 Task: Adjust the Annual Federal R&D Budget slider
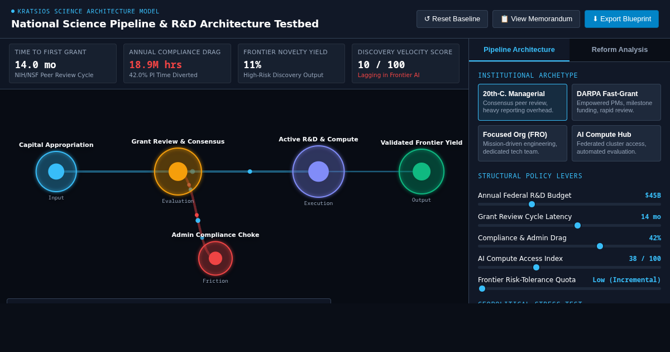(x=569, y=204)
